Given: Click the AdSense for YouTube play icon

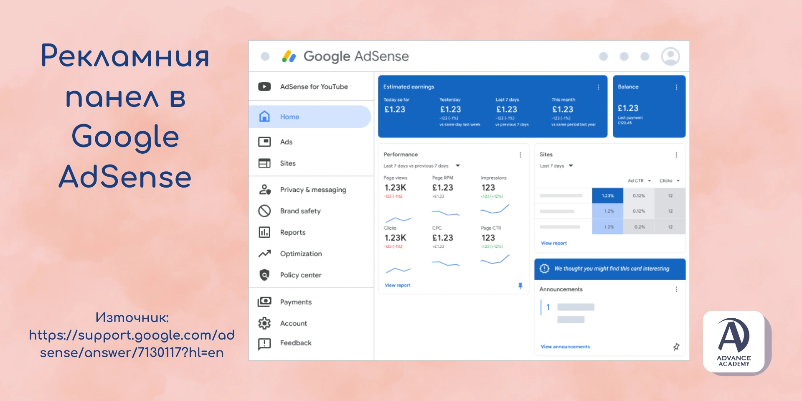Looking at the screenshot, I should pyautogui.click(x=264, y=86).
